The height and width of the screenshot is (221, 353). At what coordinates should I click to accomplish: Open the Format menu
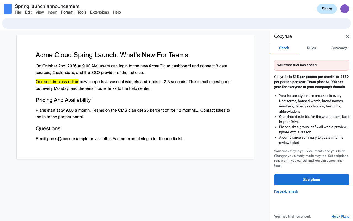67,12
